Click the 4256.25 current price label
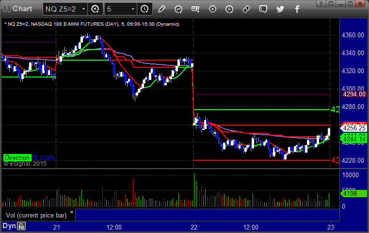369x233 pixels. (x=353, y=128)
